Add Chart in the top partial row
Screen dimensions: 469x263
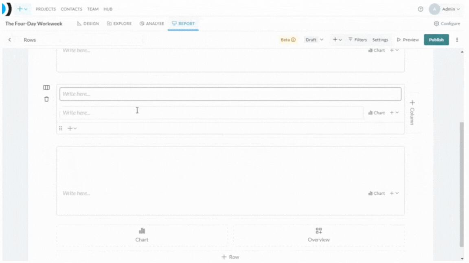pos(376,50)
